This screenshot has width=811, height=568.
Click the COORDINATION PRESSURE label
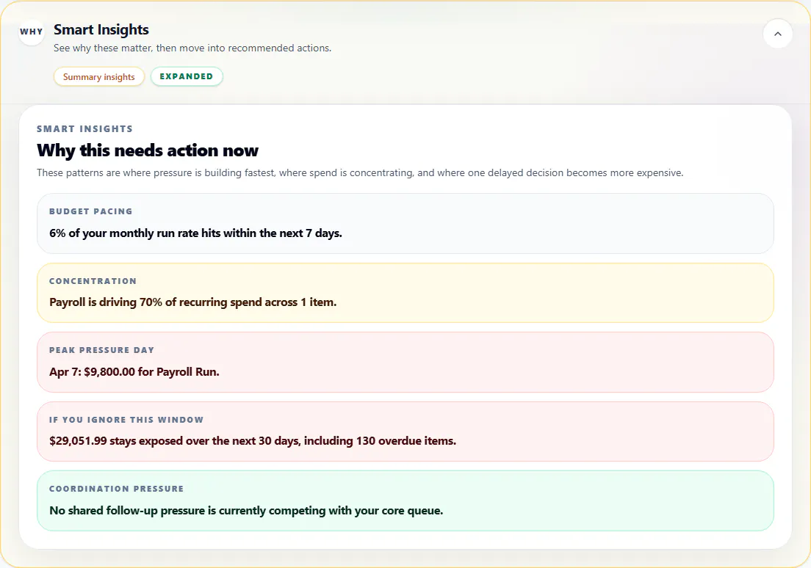[116, 489]
